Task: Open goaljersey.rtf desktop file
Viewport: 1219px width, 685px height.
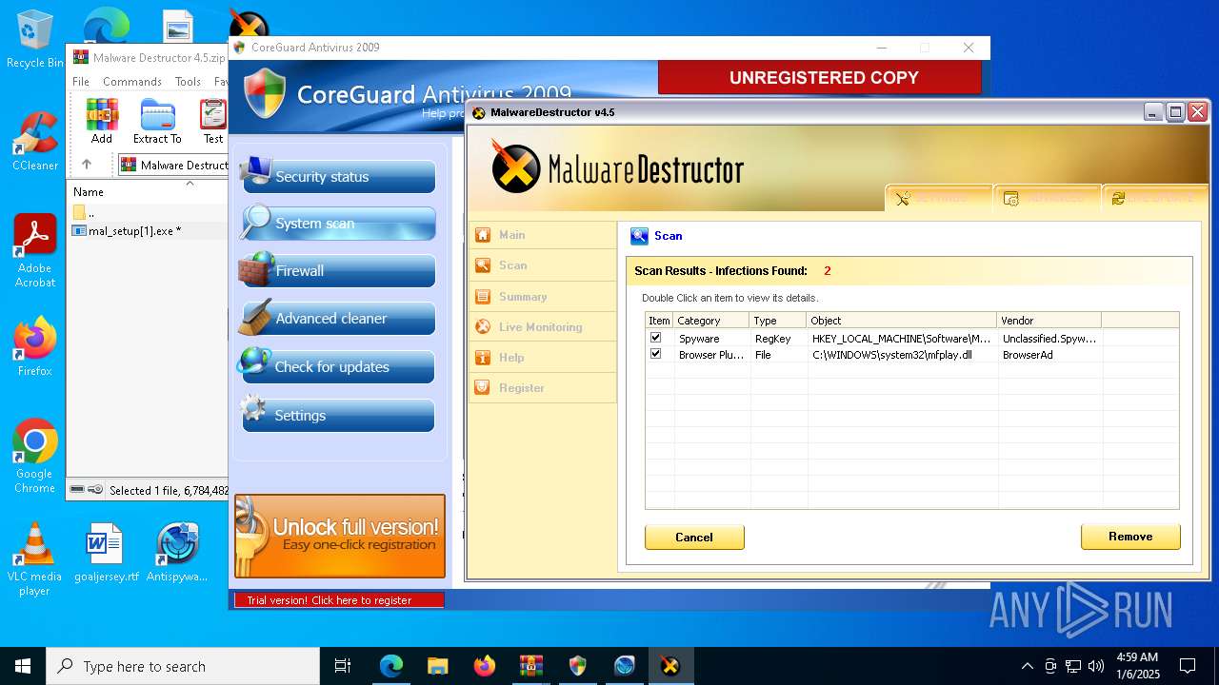Action: point(106,553)
